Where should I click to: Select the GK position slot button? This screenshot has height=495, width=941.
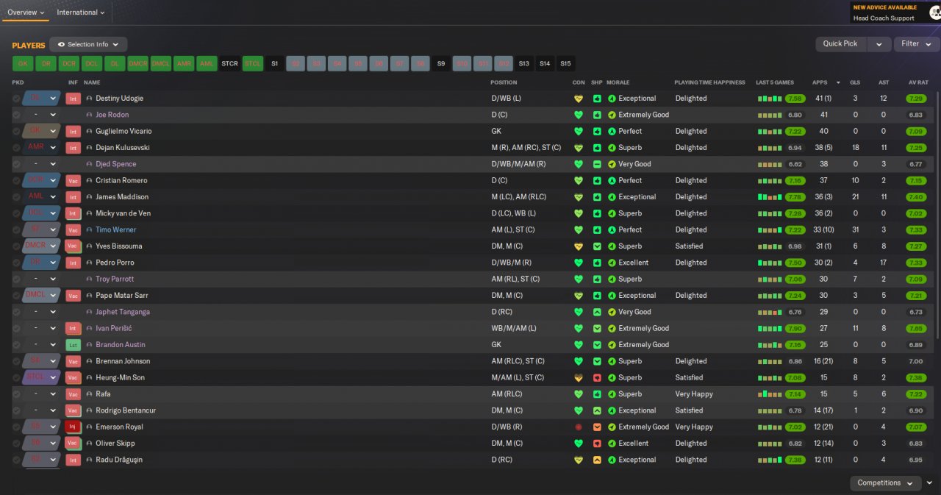point(23,64)
